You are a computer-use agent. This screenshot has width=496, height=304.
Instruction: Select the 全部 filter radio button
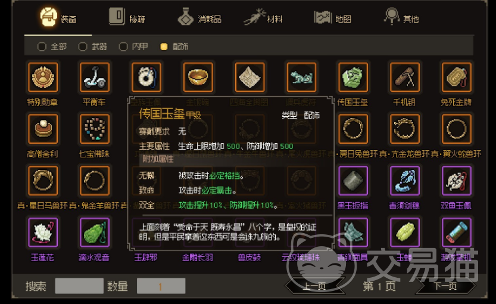point(42,47)
